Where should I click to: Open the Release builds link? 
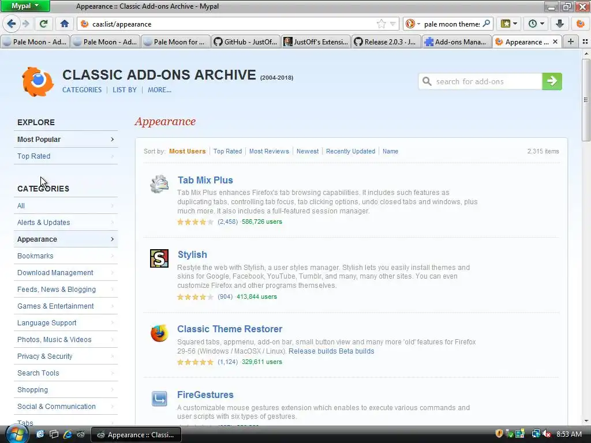(x=313, y=351)
